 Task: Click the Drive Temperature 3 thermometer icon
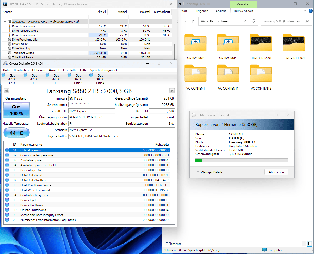pos(10,35)
